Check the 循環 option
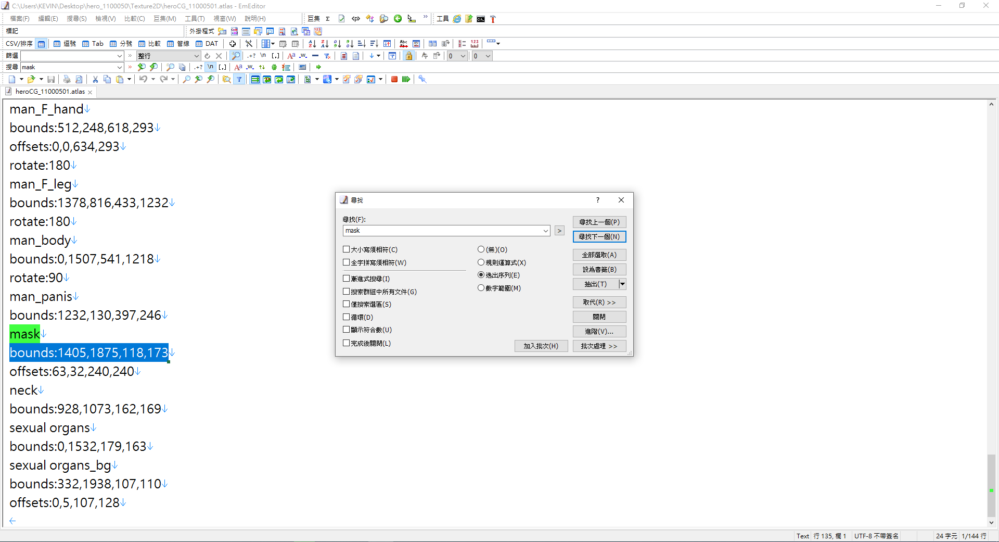999x542 pixels. pos(346,317)
